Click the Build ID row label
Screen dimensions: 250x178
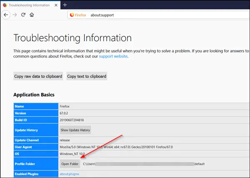click(x=21, y=120)
